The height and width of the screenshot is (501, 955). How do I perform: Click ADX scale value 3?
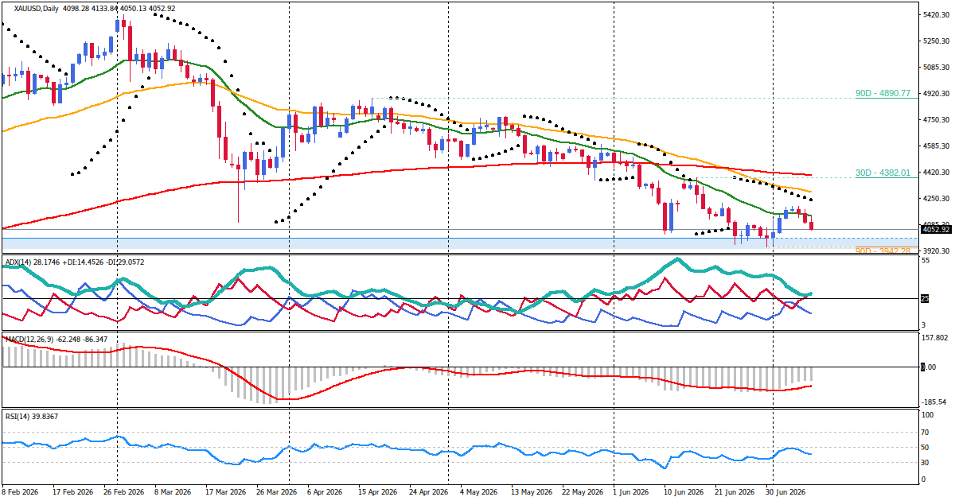924,325
